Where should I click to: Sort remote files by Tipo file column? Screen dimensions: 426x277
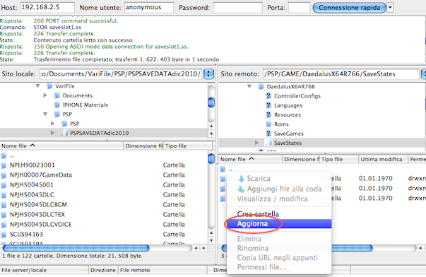click(x=339, y=159)
